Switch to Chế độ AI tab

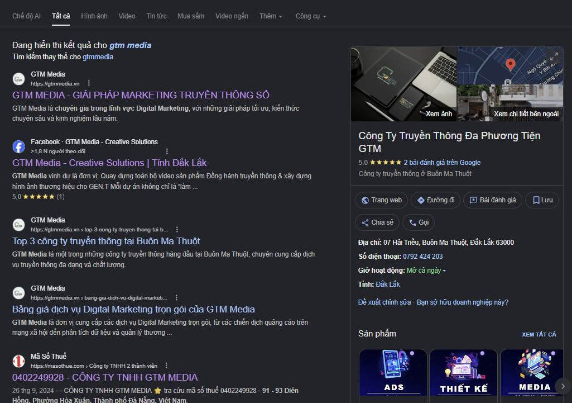pyautogui.click(x=26, y=16)
